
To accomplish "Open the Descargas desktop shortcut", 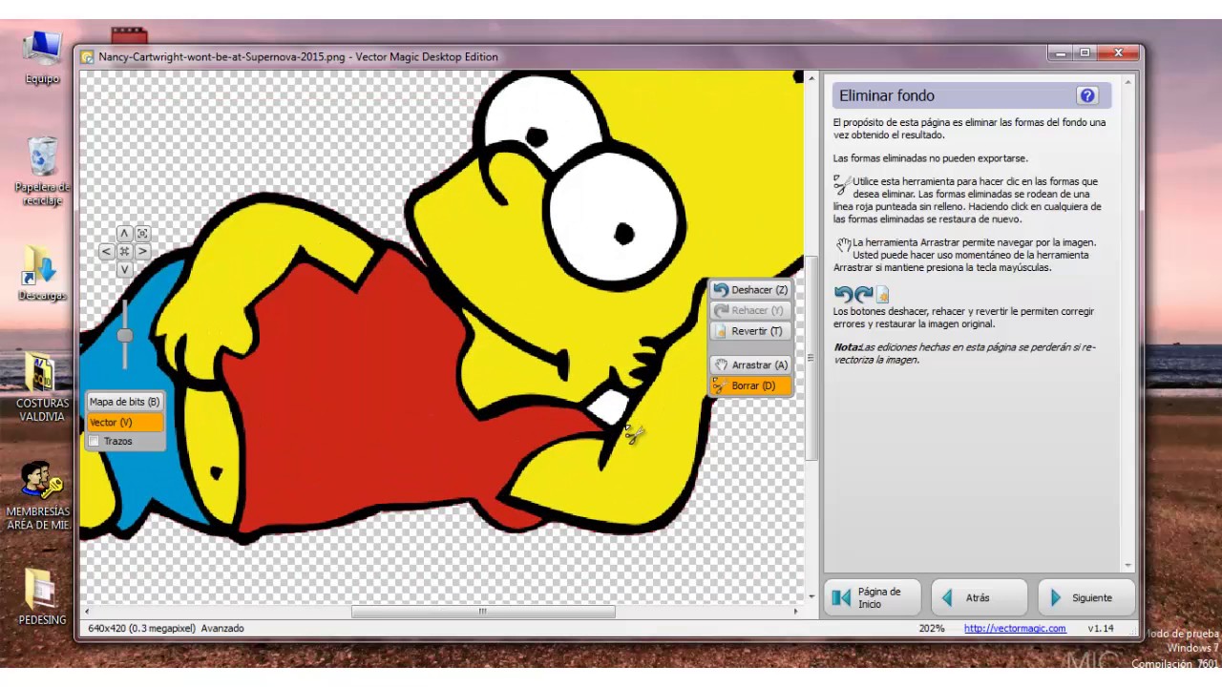I will coord(42,274).
